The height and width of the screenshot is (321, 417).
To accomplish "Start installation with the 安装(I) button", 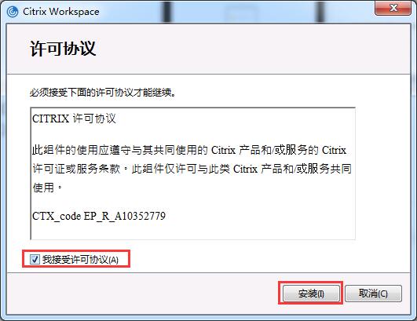I will coord(311,294).
